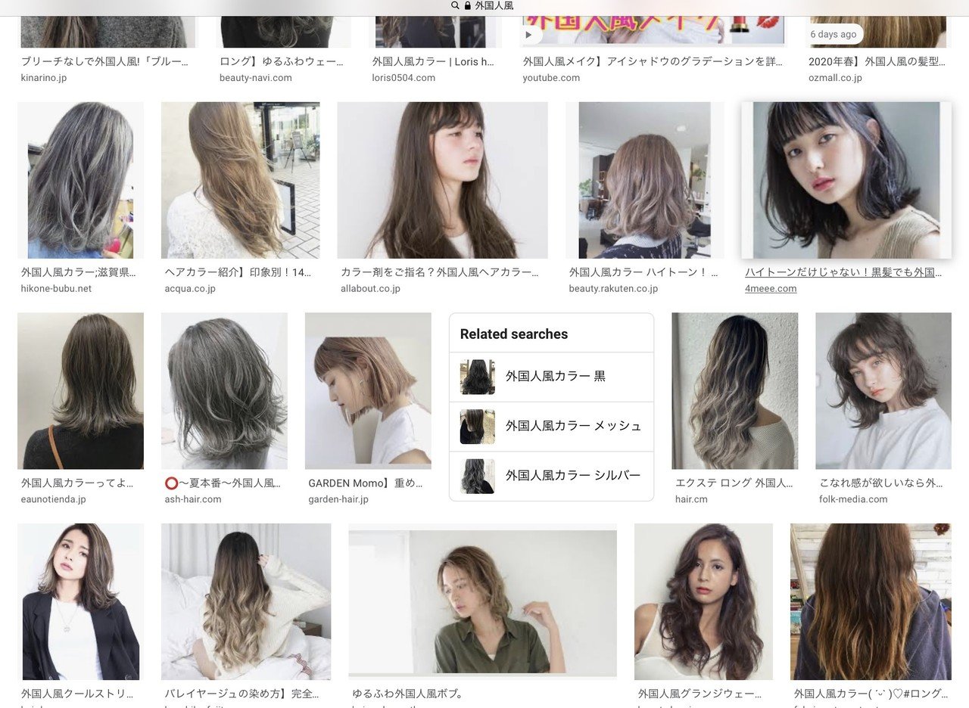Click the 6 days ago badge

pos(833,34)
